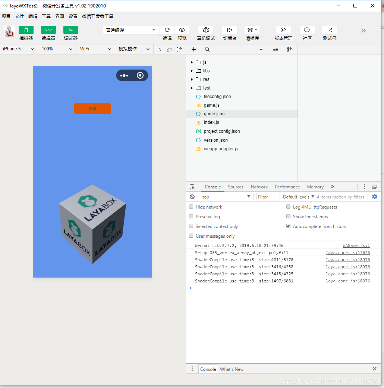The image size is (384, 388).
Task: Mute the simulator sound icon
Action: pyautogui.click(x=160, y=50)
